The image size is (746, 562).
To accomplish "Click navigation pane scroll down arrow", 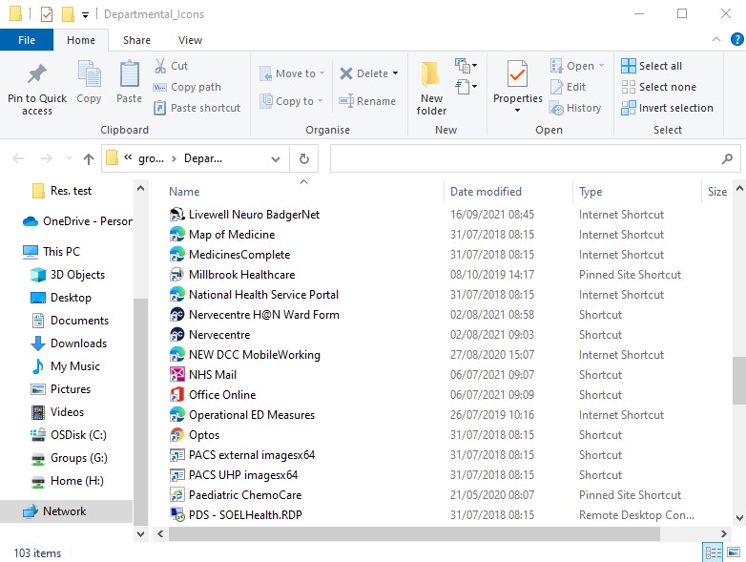I will pyautogui.click(x=140, y=534).
